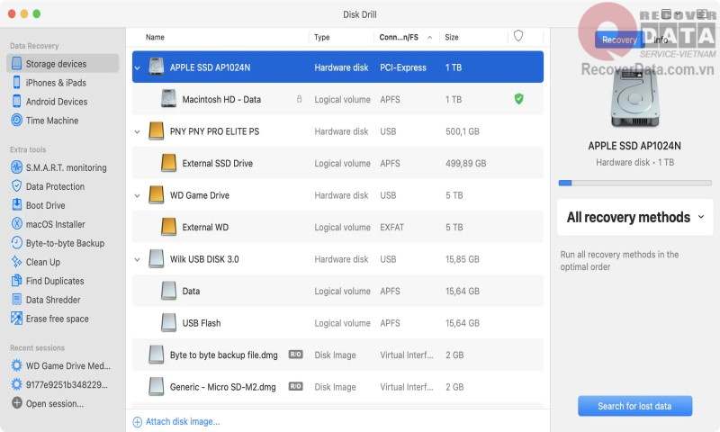
Task: Switch to Recovery tab
Action: tap(619, 40)
